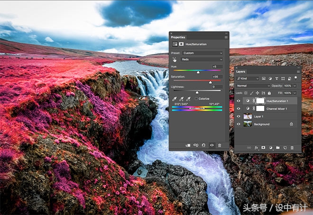The width and height of the screenshot is (313, 215).
Task: Prevent auto-nesting with artboard lock icon
Action: pyautogui.click(x=263, y=93)
